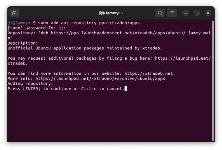
Task: Click the 'Adding repository.' line
Action: [30, 84]
